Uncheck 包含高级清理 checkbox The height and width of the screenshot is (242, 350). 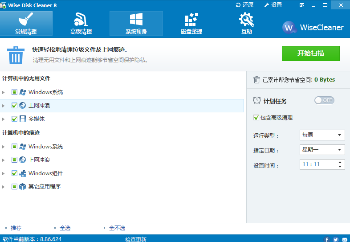click(x=256, y=118)
